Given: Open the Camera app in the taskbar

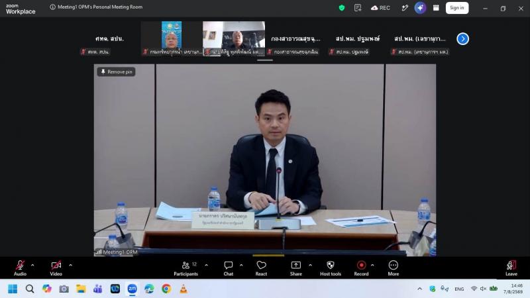Looking at the screenshot, I should pos(64,289).
